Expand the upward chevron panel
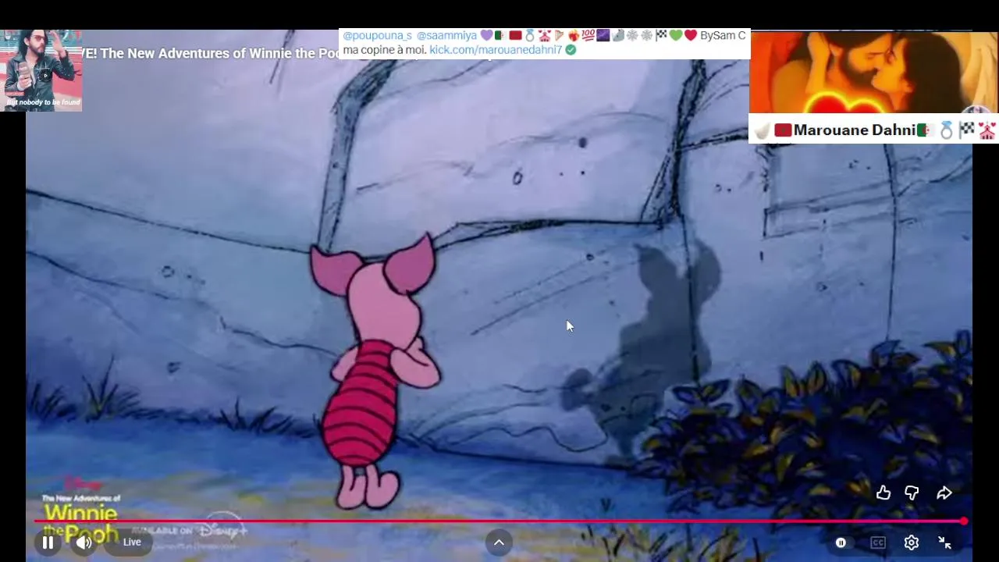Image resolution: width=999 pixels, height=562 pixels. (499, 542)
